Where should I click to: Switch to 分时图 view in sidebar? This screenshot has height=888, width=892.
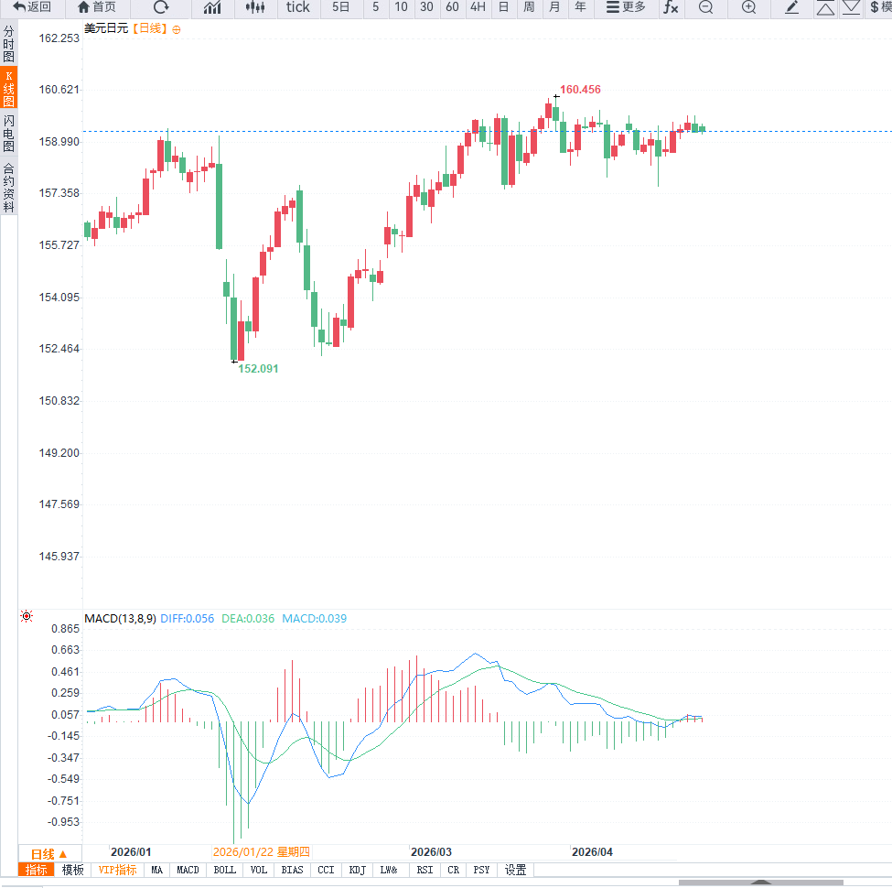click(x=8, y=44)
